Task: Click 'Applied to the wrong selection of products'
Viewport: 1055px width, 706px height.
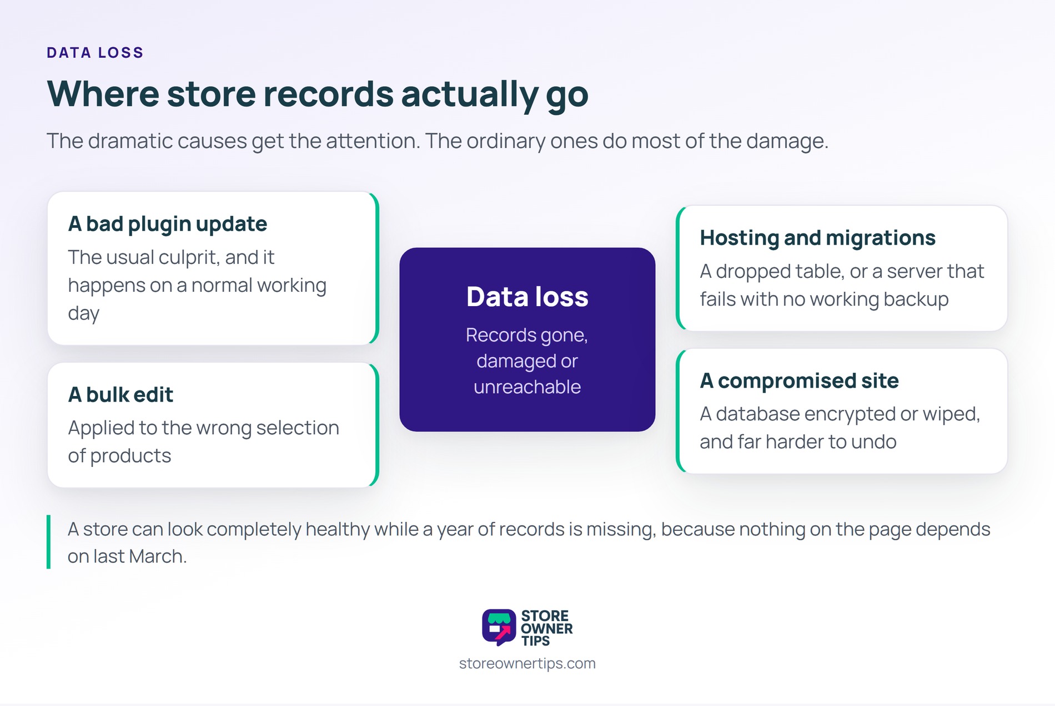Action: point(203,441)
